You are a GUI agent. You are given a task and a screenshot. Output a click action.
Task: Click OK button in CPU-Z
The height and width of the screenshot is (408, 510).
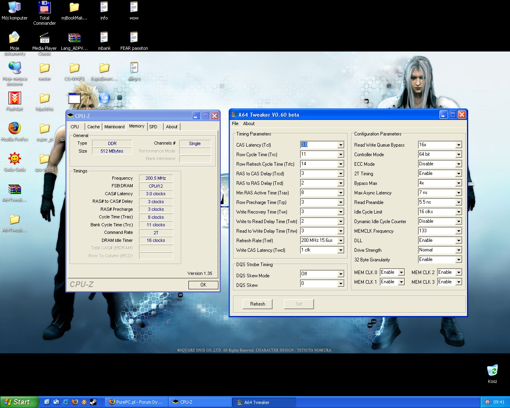(x=203, y=285)
